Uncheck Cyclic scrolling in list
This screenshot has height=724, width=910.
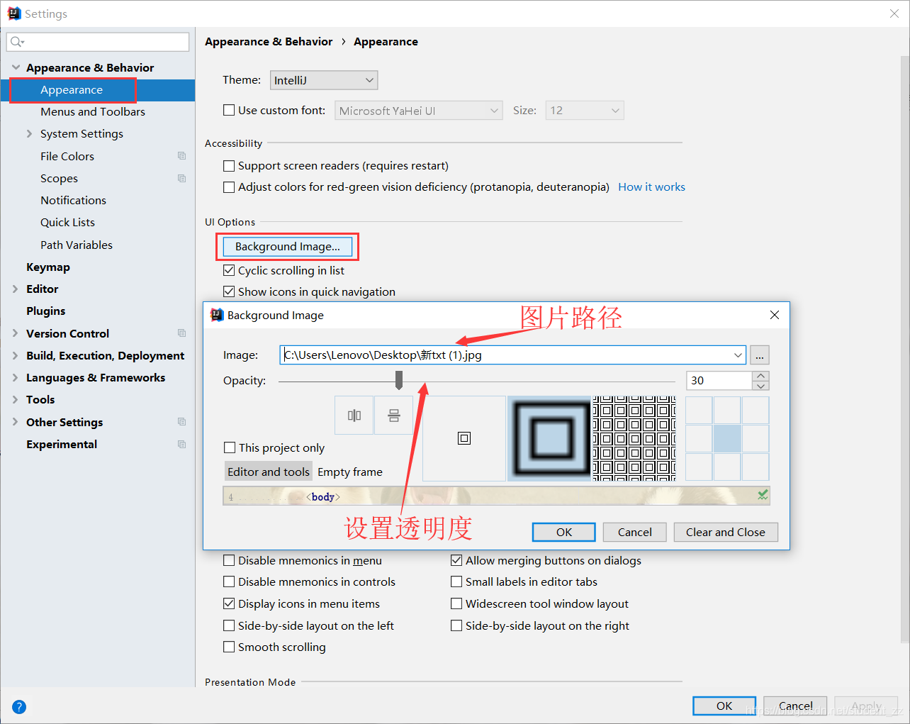[229, 270]
